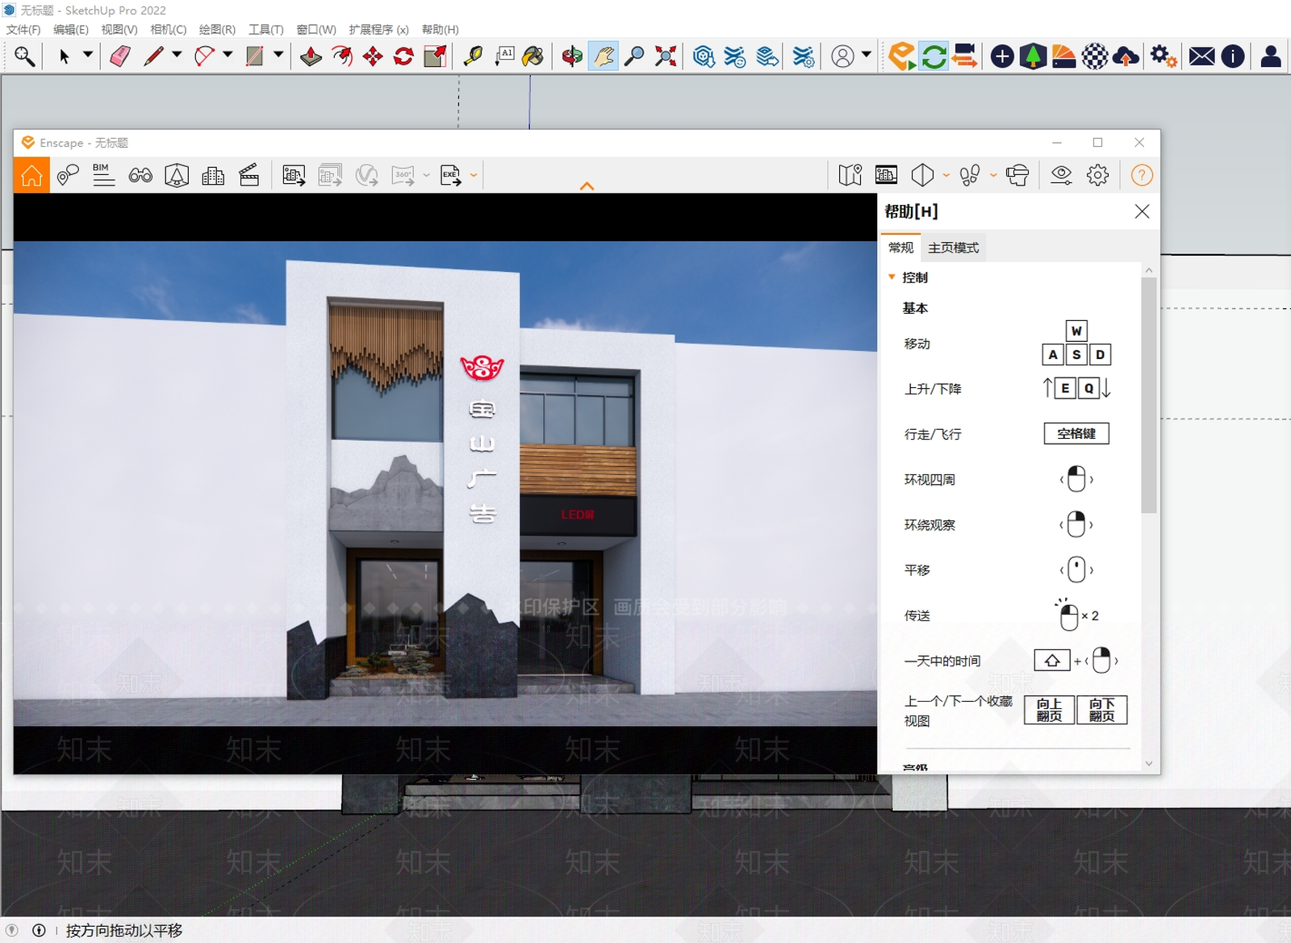Click the Zoom Extents tool
This screenshot has width=1291, height=943.
pos(665,56)
